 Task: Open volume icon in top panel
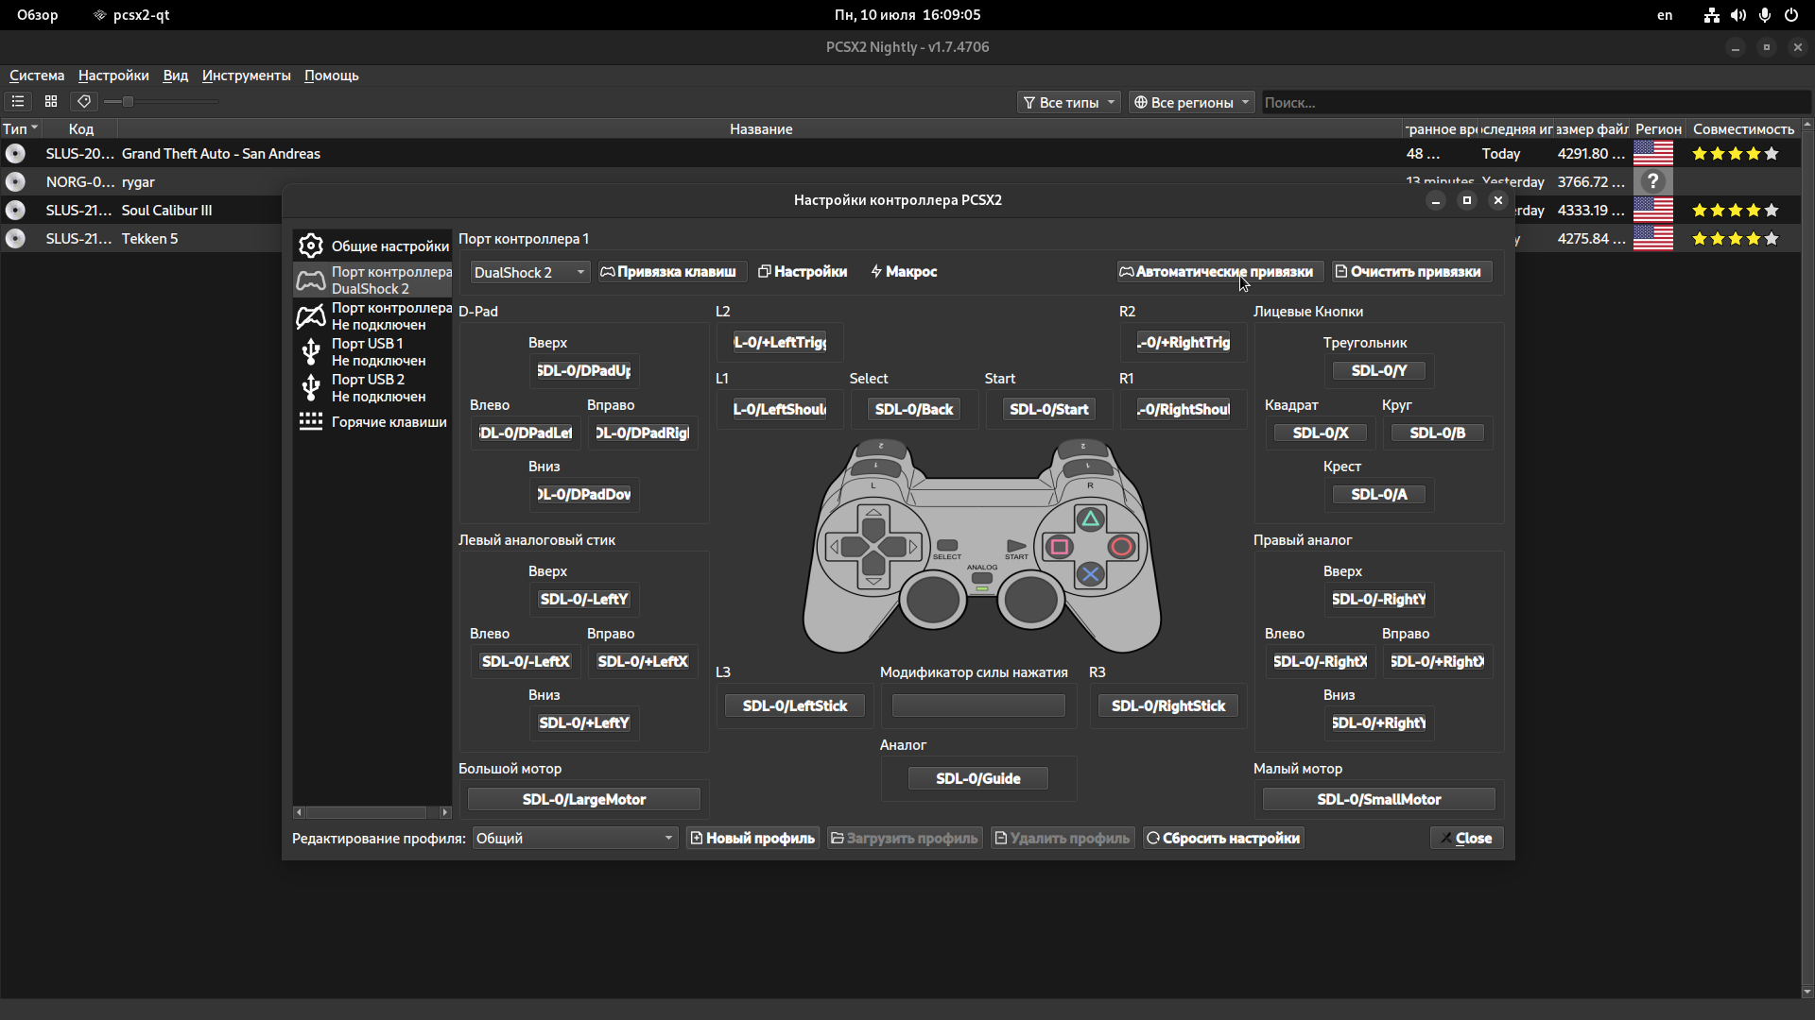(1738, 15)
